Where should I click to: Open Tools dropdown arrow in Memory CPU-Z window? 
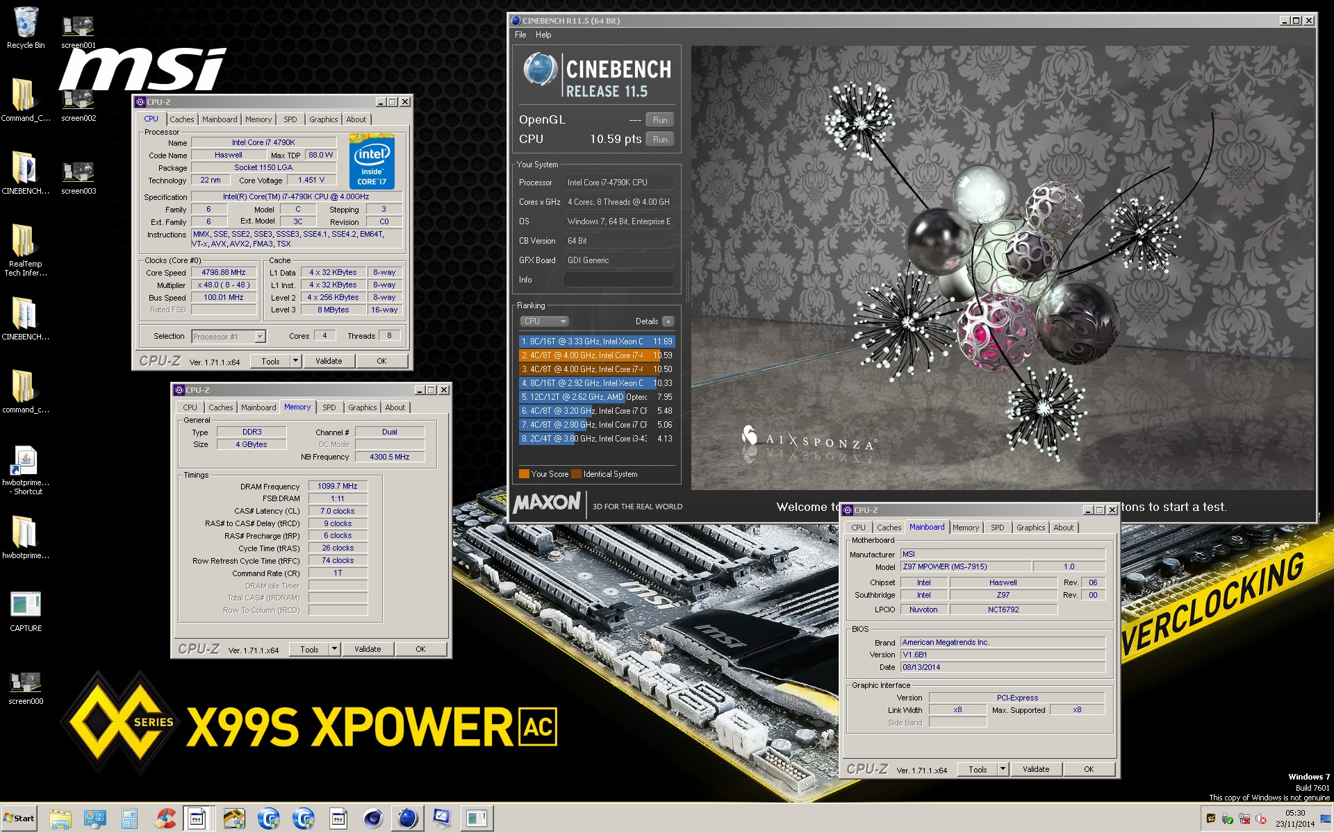pyautogui.click(x=334, y=649)
